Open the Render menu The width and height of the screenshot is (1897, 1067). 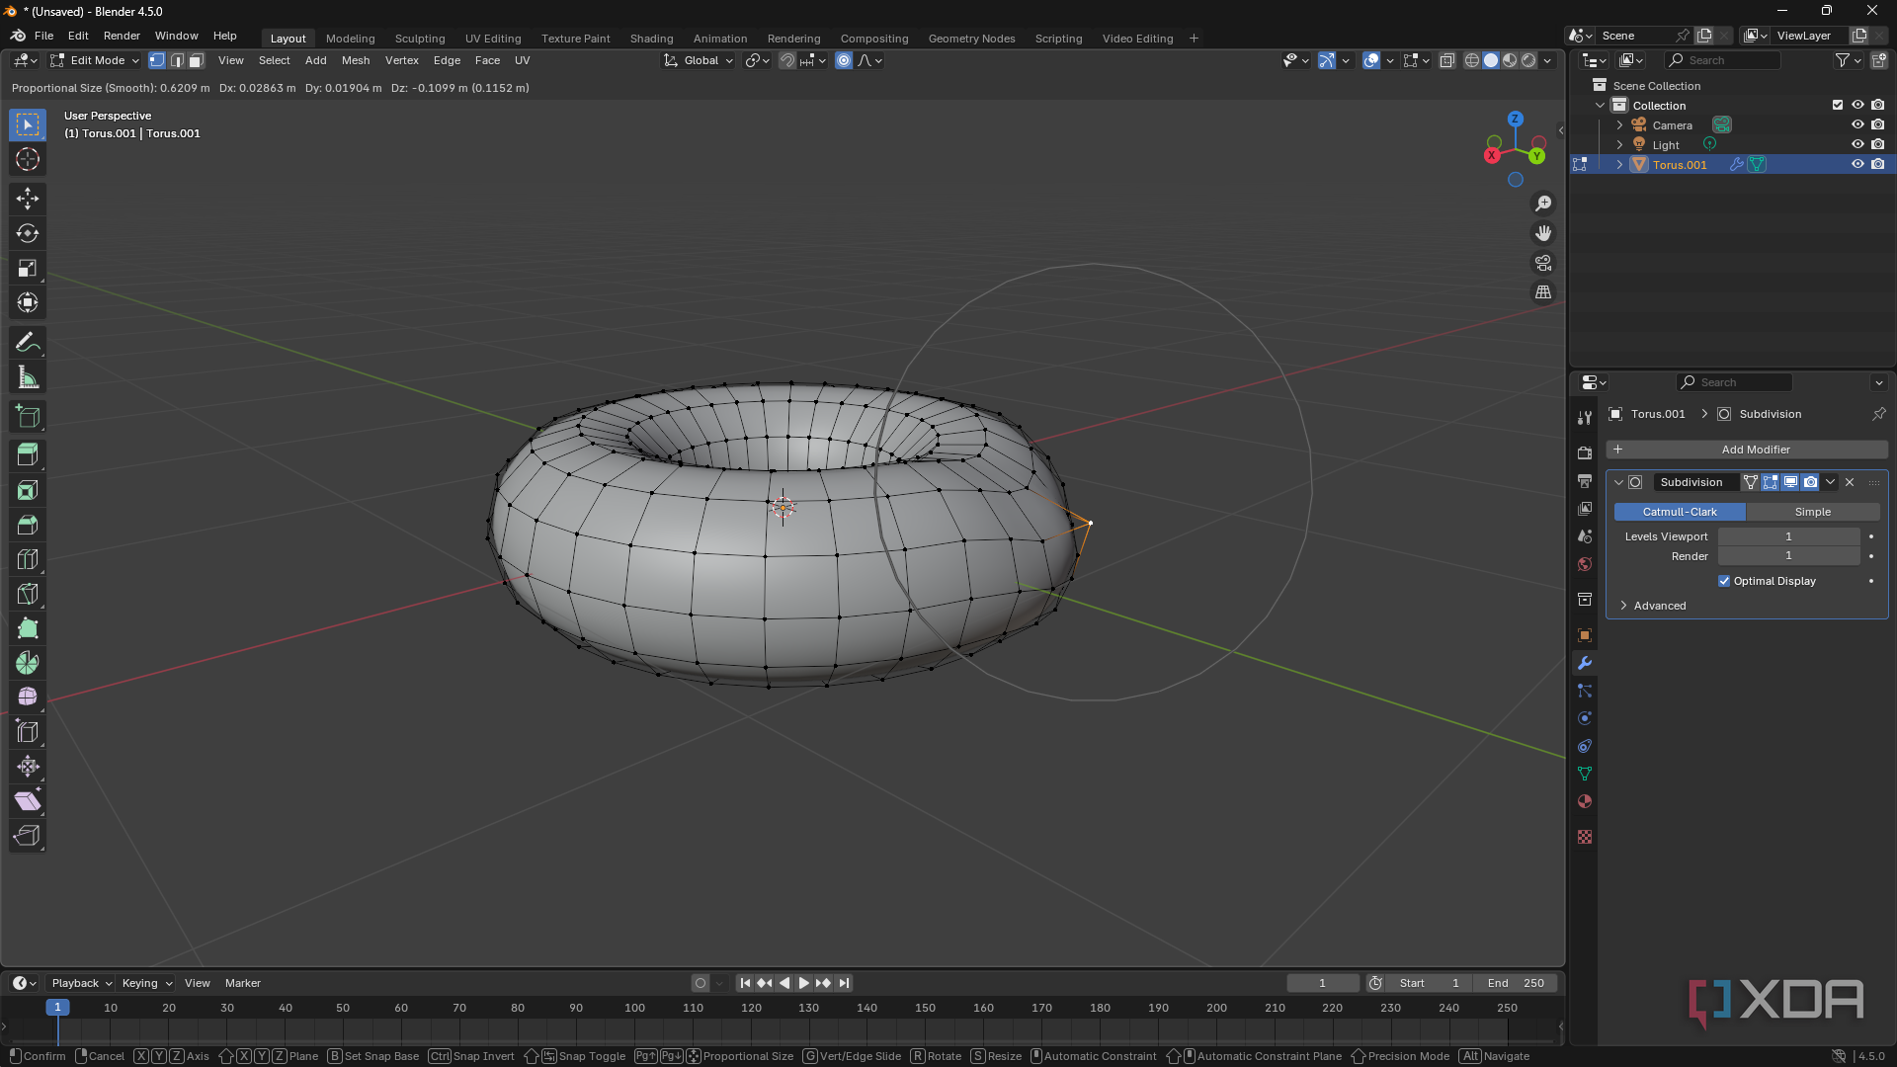click(122, 36)
